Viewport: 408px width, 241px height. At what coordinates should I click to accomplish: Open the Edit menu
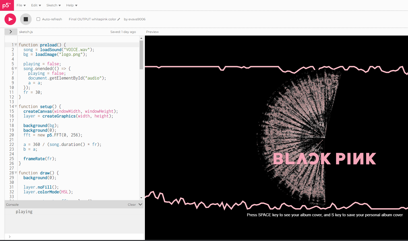pos(36,5)
